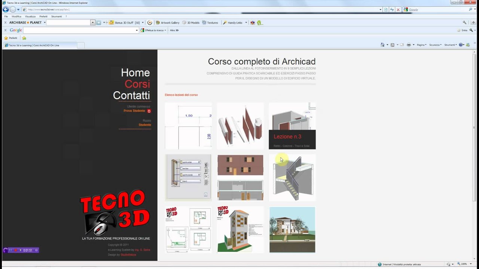This screenshot has height=269, width=479.
Task: Go to the Home page link
Action: click(135, 72)
